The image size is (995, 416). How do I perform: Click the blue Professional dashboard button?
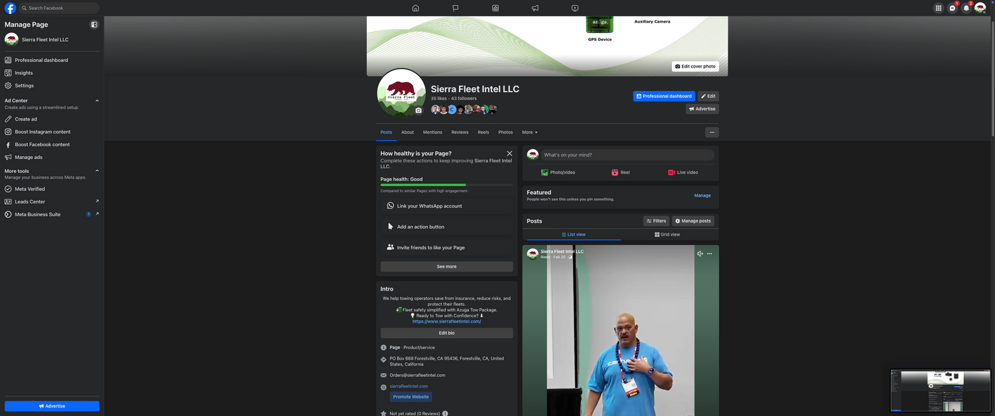pyautogui.click(x=664, y=96)
